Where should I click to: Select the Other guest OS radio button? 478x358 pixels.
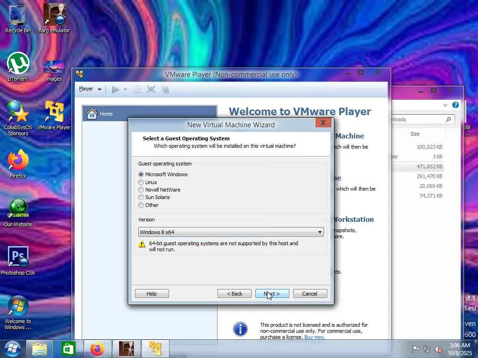[141, 205]
